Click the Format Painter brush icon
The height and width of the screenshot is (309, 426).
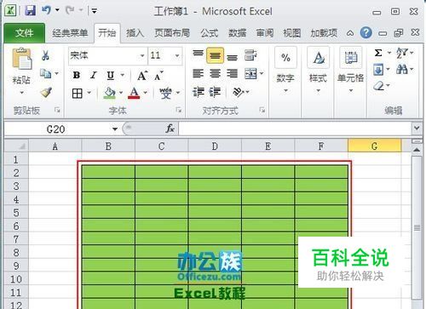tap(46, 92)
